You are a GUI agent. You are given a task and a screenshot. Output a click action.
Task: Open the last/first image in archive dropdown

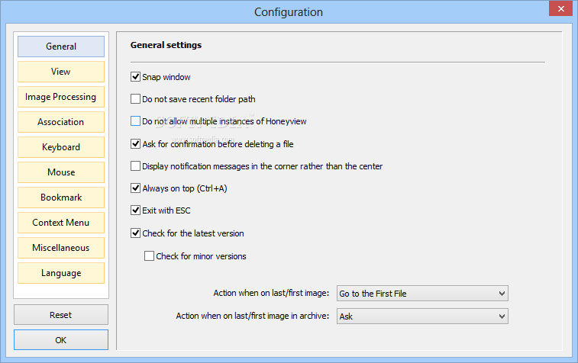(422, 316)
